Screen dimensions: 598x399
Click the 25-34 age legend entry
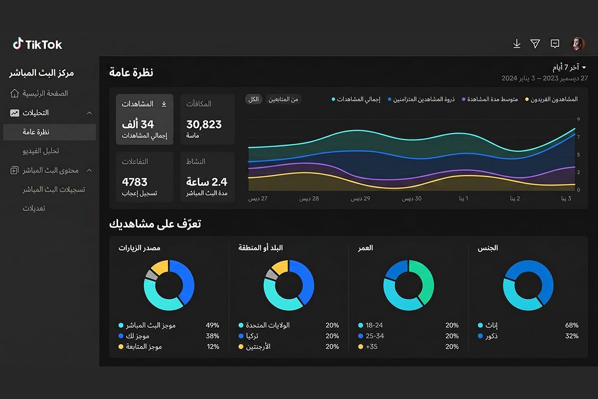point(371,336)
